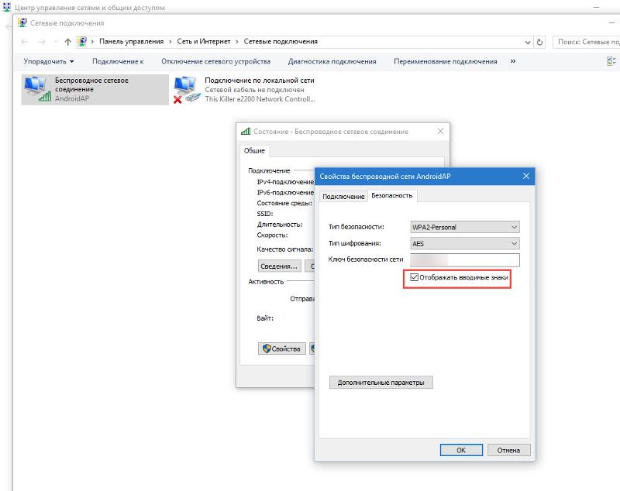The height and width of the screenshot is (491, 620).
Task: Click into the Ключ безопасности сети field
Action: point(464,260)
